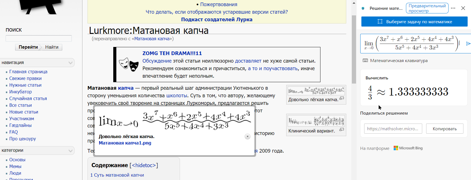Open the Клинический вариант thumbnail
Image resolution: width=471 pixels, height=180 pixels.
[x=316, y=121]
